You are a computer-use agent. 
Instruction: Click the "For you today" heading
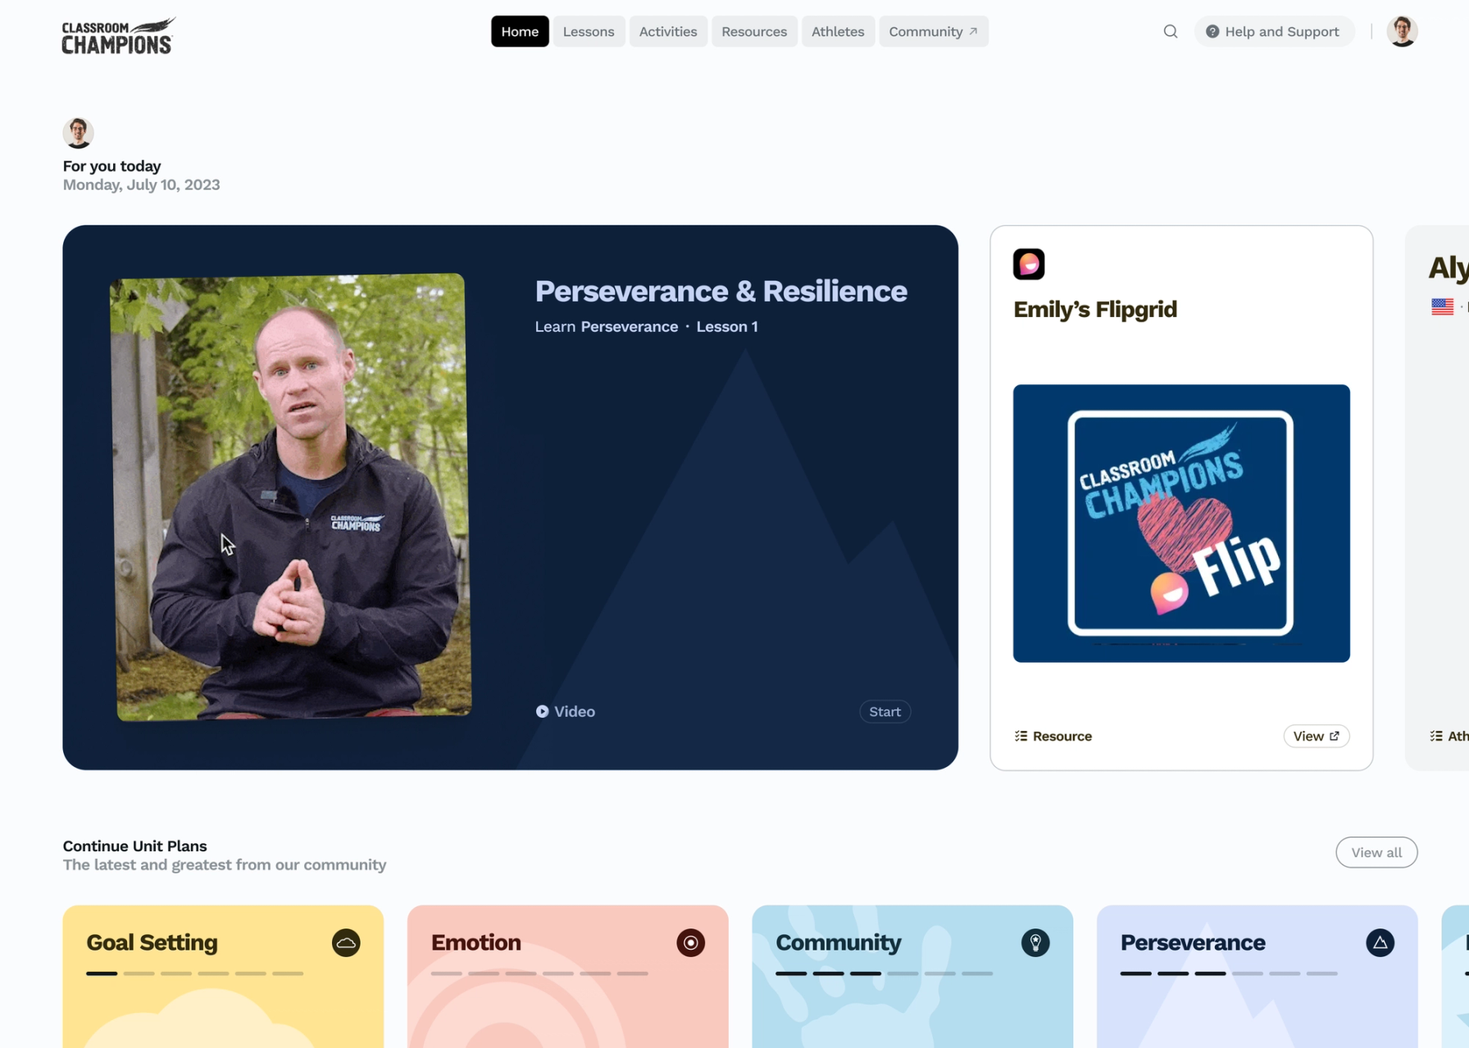click(x=111, y=166)
